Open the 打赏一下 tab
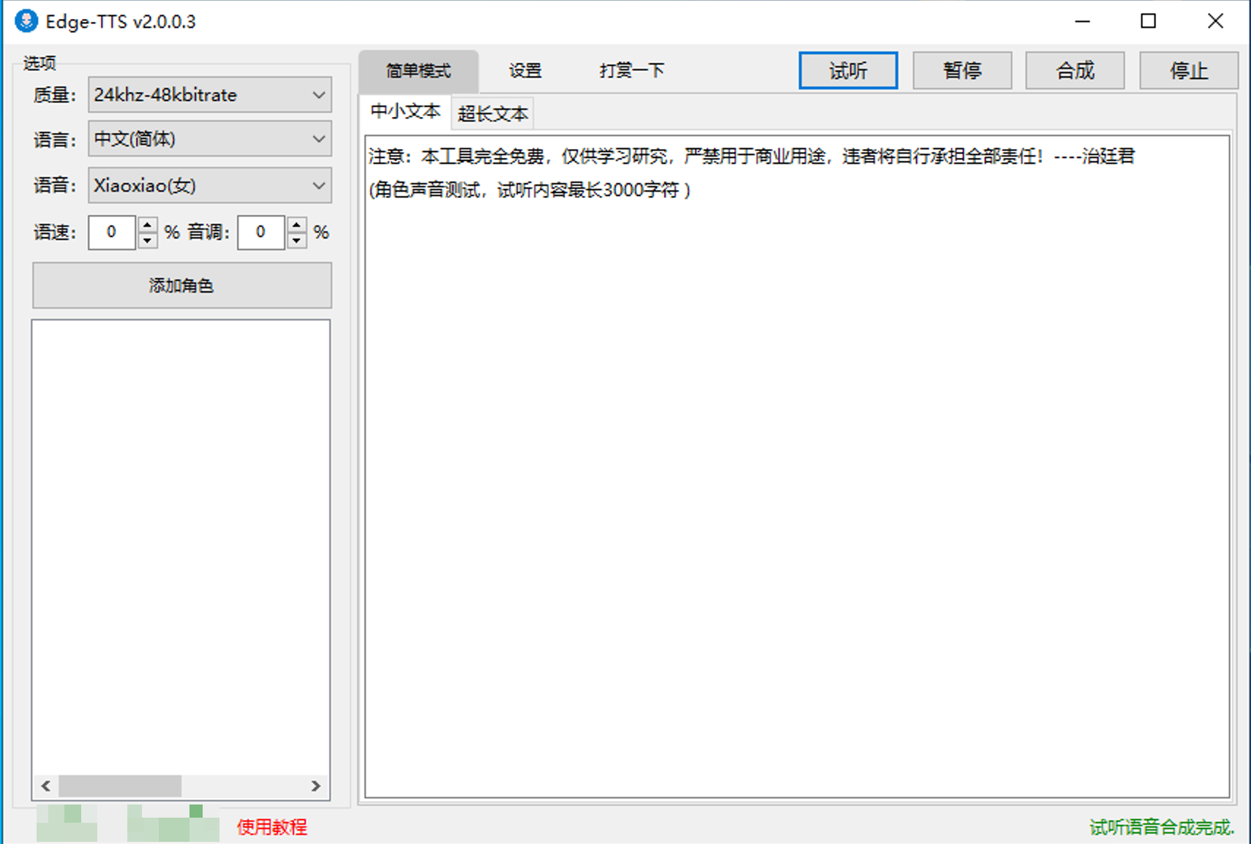 (x=631, y=71)
